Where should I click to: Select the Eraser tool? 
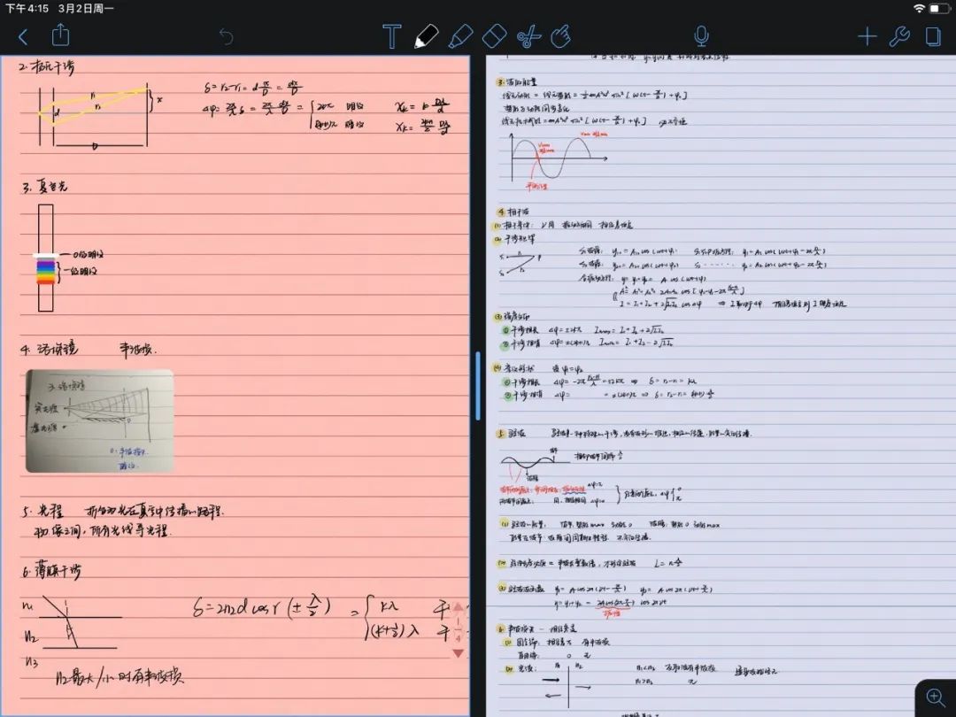coord(494,36)
